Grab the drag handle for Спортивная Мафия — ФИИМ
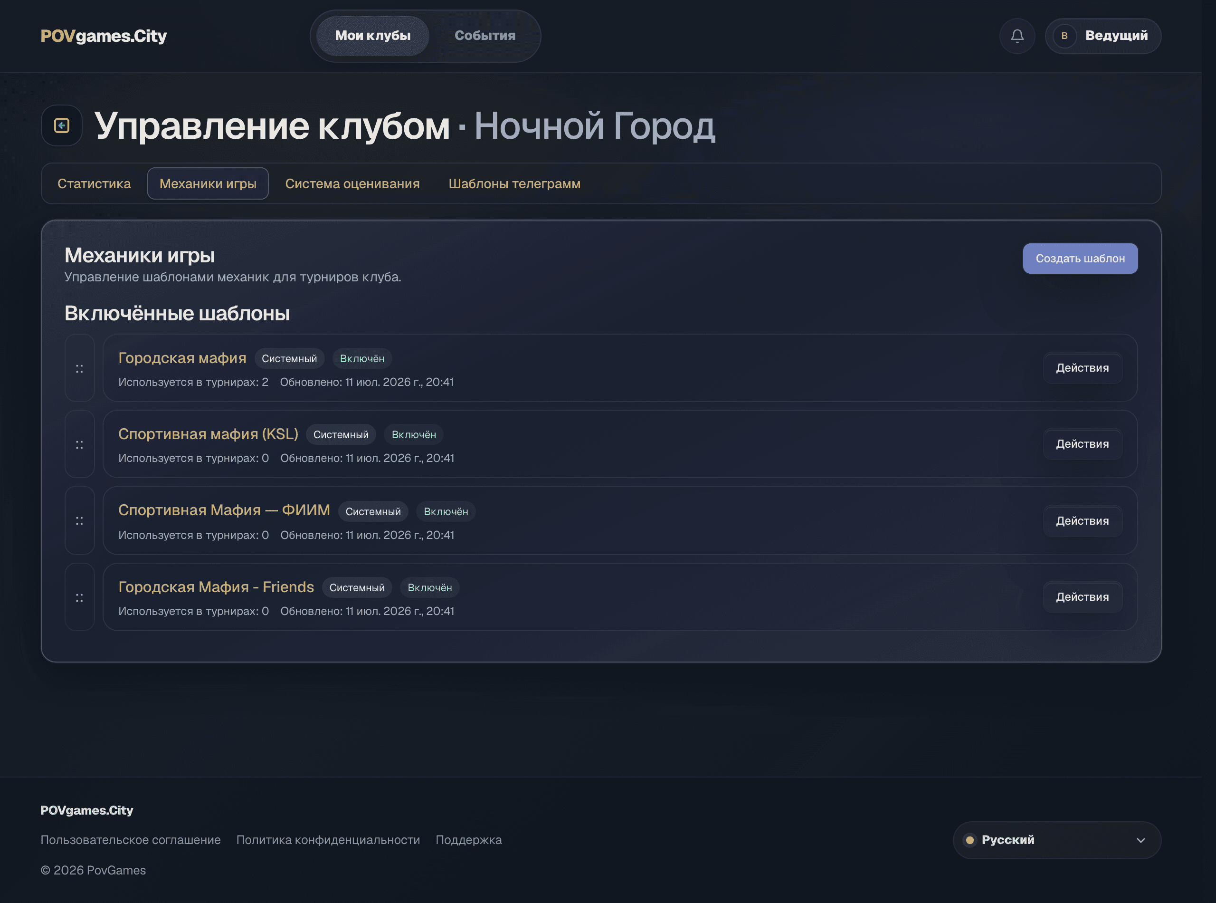 pos(80,521)
